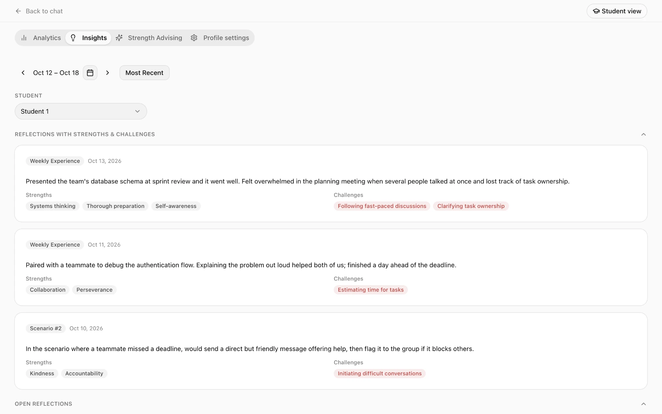
Task: Click the Oct 10, 2026 date text
Action: coord(86,329)
